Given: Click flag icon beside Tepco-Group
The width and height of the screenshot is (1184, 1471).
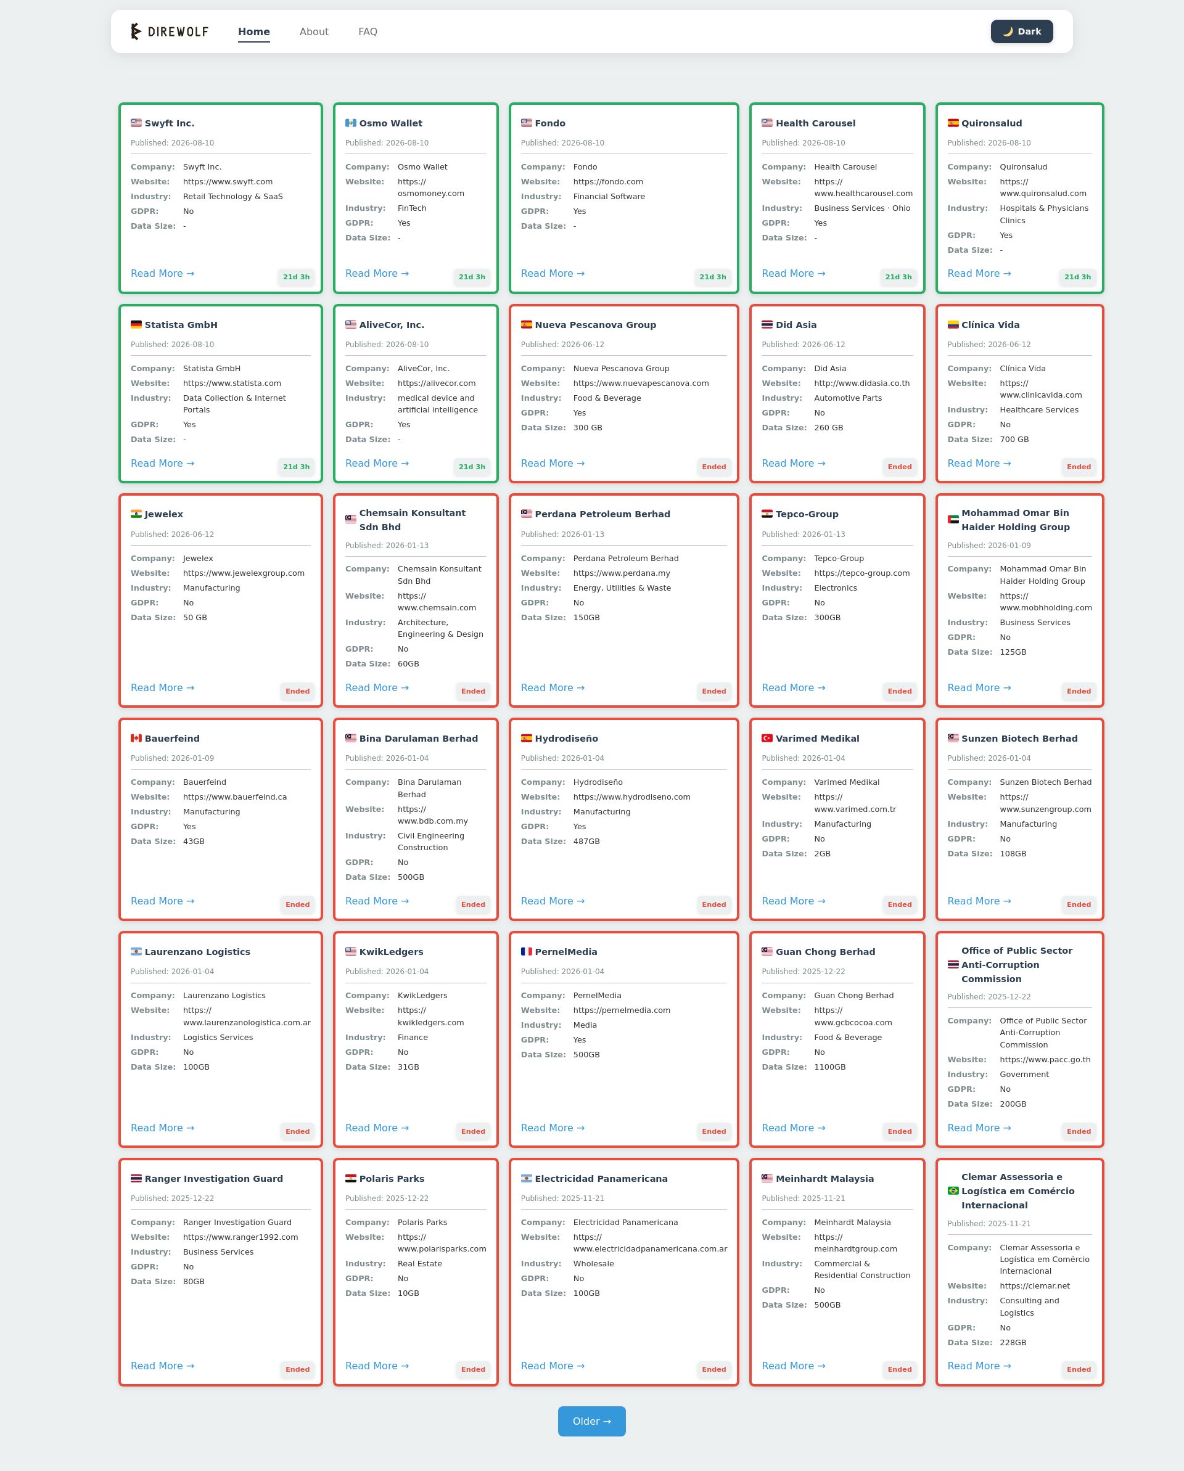Looking at the screenshot, I should pos(767,514).
